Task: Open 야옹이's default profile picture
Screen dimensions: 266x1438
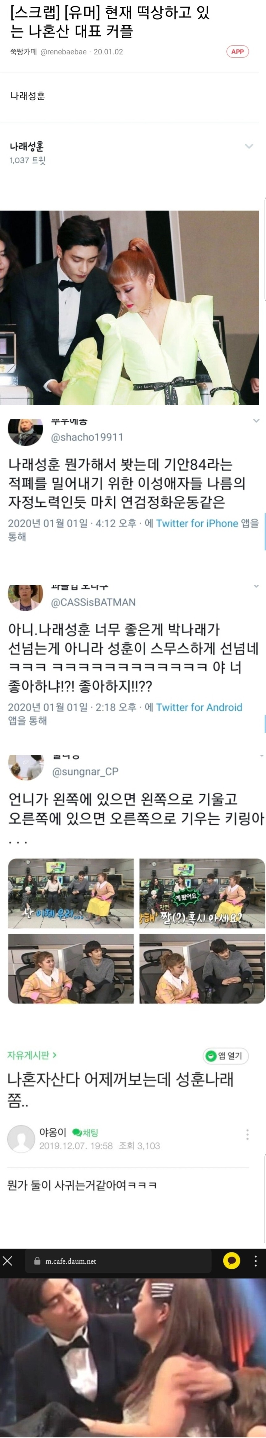Action: pos(21,1139)
